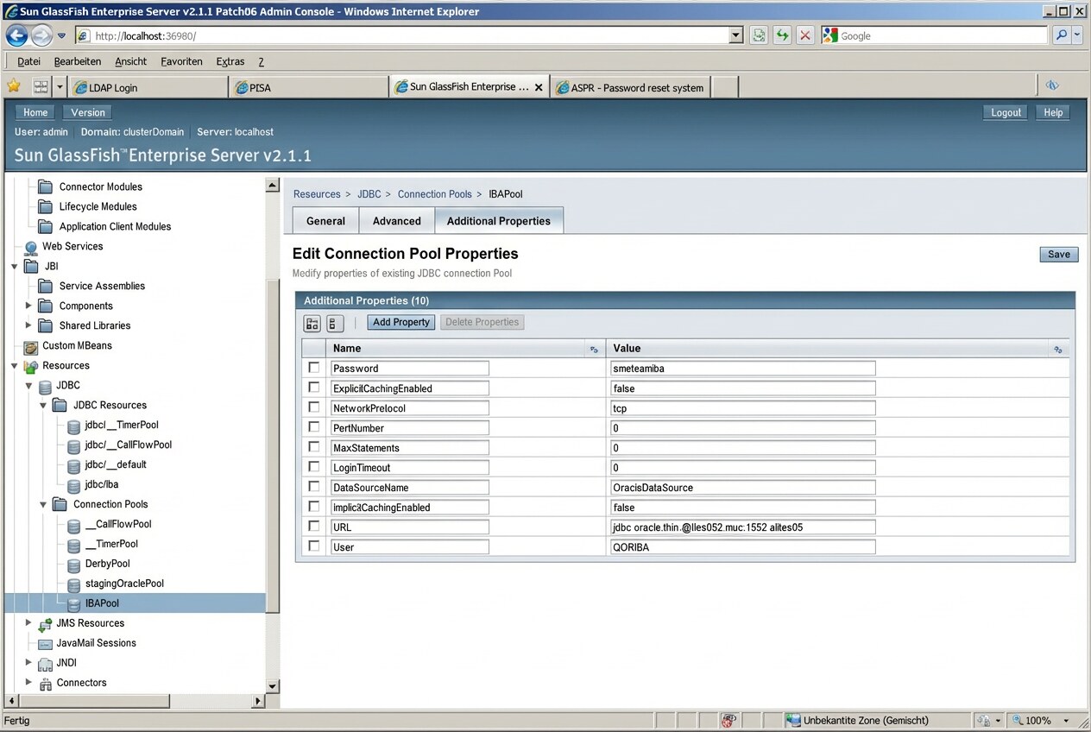Screen dimensions: 1091x732
Task: Switch to the General tab
Action: point(325,221)
